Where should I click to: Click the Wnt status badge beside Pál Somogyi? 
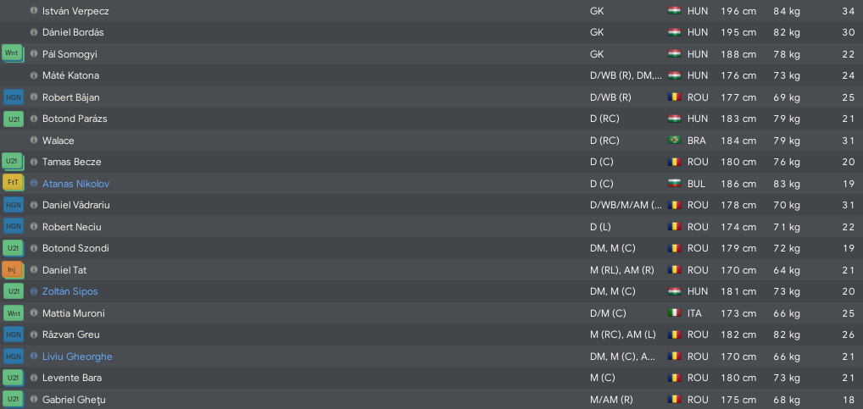(14, 54)
